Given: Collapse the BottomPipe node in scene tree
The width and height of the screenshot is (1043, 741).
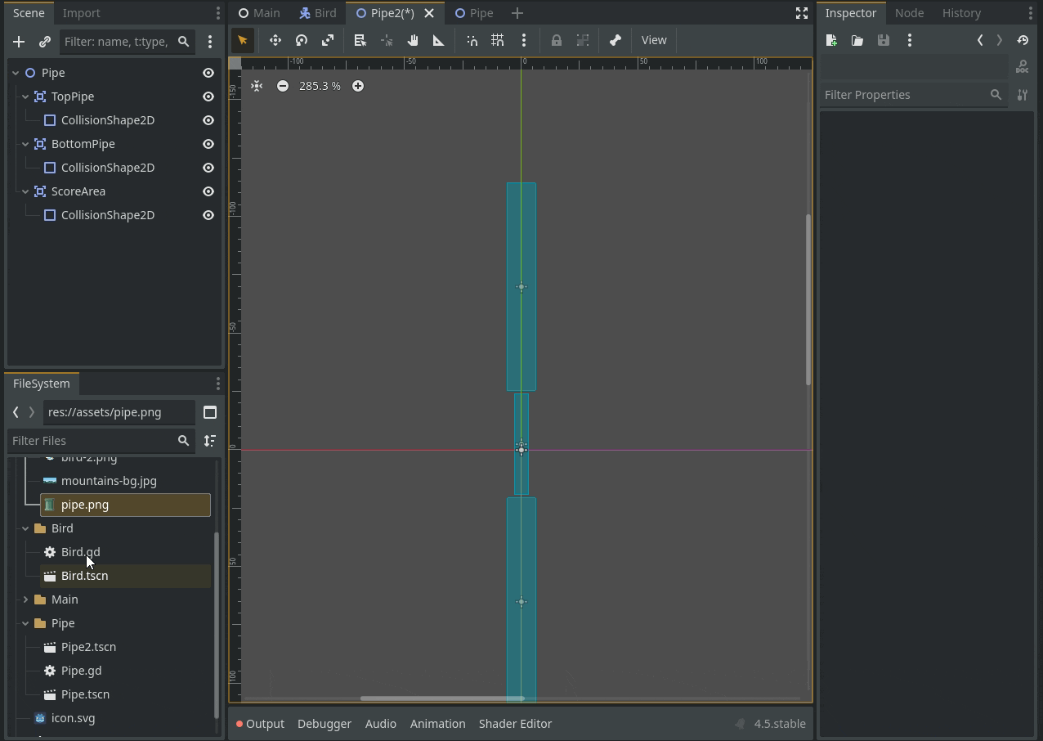Looking at the screenshot, I should coord(25,144).
